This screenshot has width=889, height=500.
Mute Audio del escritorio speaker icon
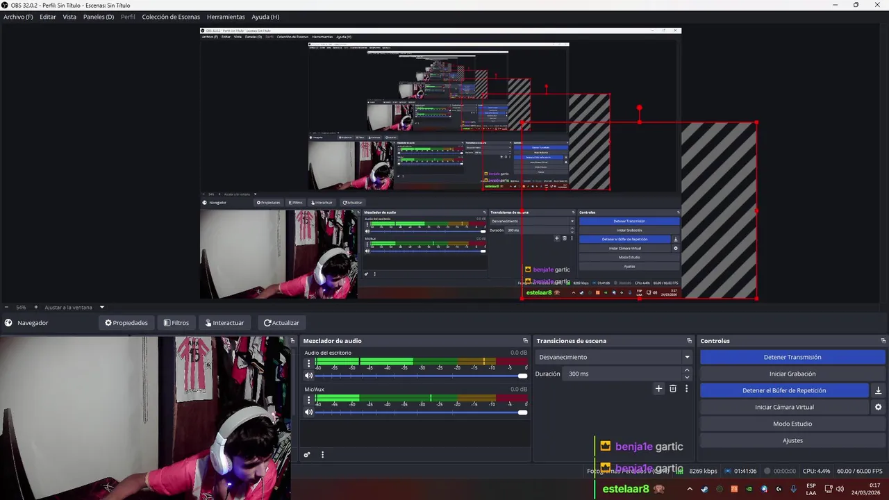point(309,376)
